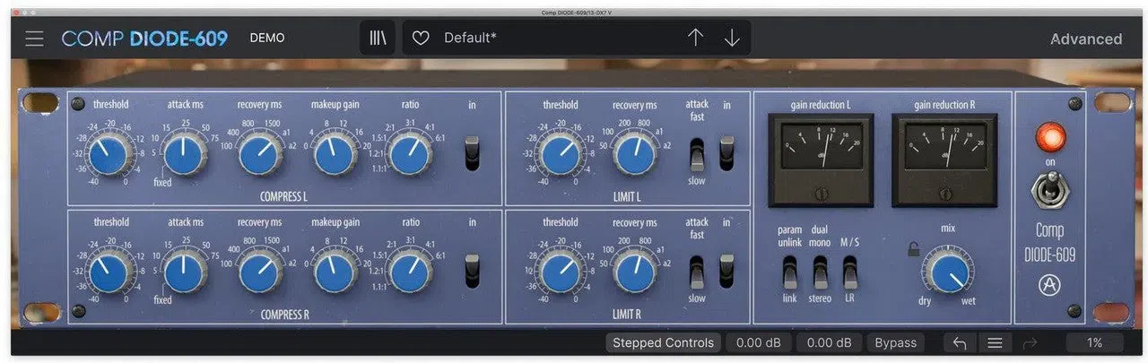Viewport: 1148px width, 363px height.
Task: Expand the Advanced panel
Action: 1086,39
